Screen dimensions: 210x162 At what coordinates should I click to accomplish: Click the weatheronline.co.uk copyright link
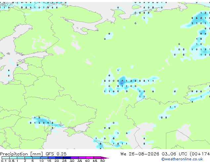(x=182, y=159)
